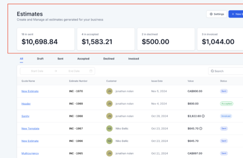This screenshot has height=158, width=243.
Task: Open the Settings gear button
Action: (x=217, y=14)
